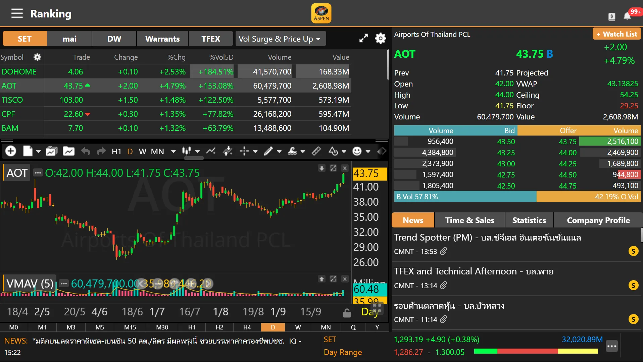643x362 pixels.
Task: Click the B.Vol 57.81% bar
Action: coord(465,197)
